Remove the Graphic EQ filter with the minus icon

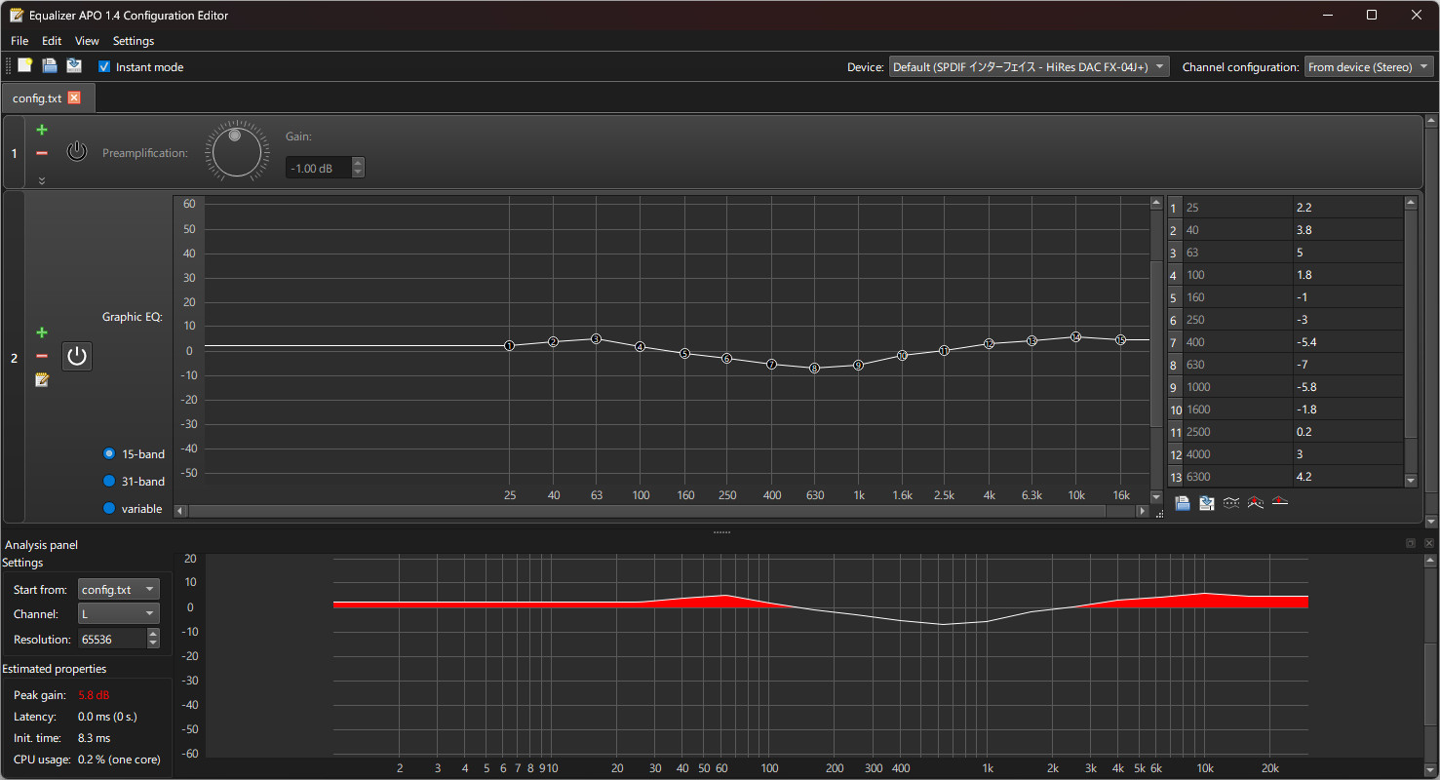[x=42, y=356]
